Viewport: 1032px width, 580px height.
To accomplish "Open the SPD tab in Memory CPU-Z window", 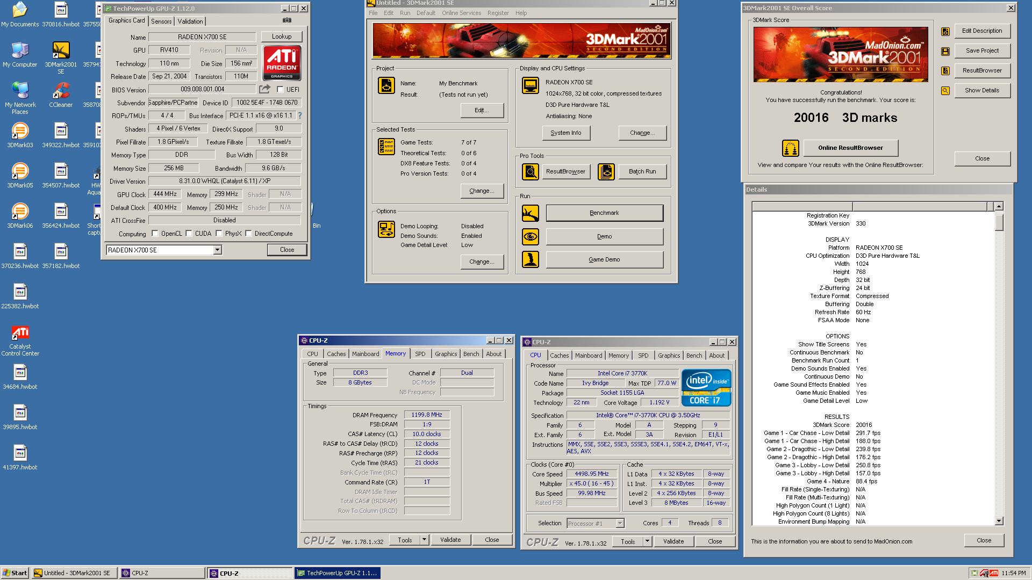I will coord(420,354).
